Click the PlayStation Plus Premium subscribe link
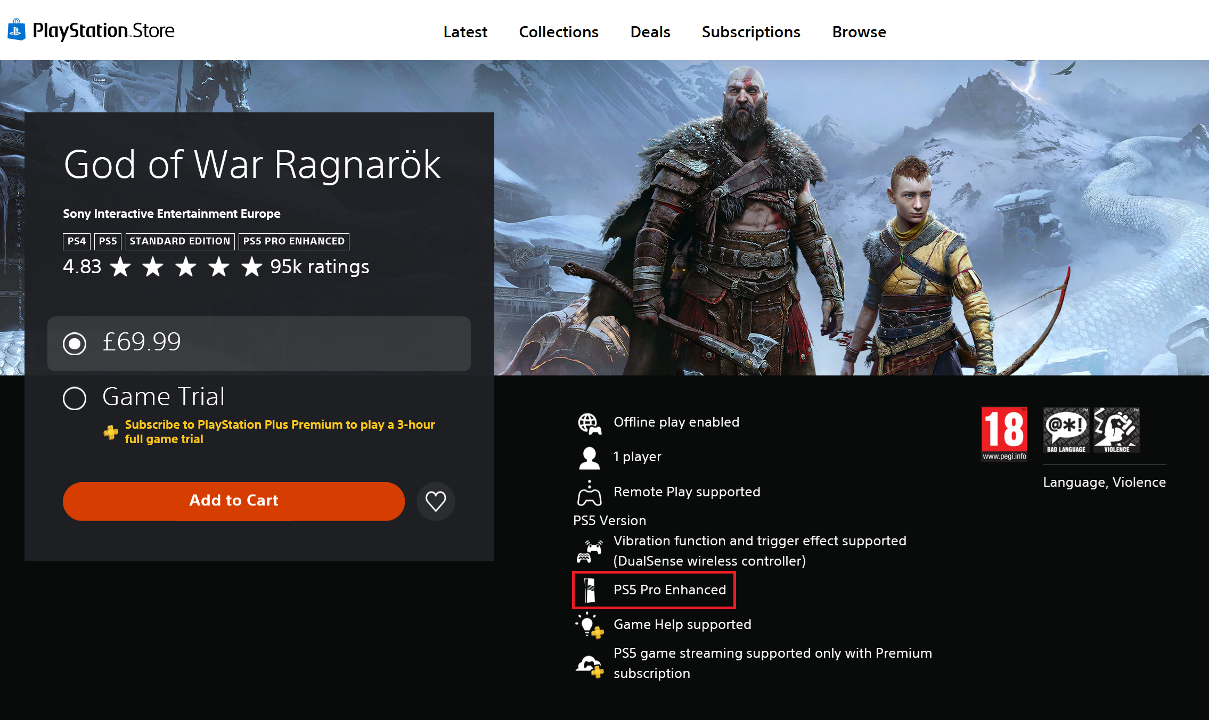Screen dimensions: 1209x720 pos(280,432)
